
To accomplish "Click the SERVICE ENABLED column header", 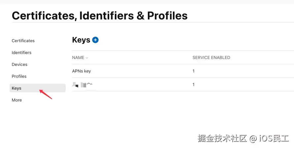I will coord(211,57).
